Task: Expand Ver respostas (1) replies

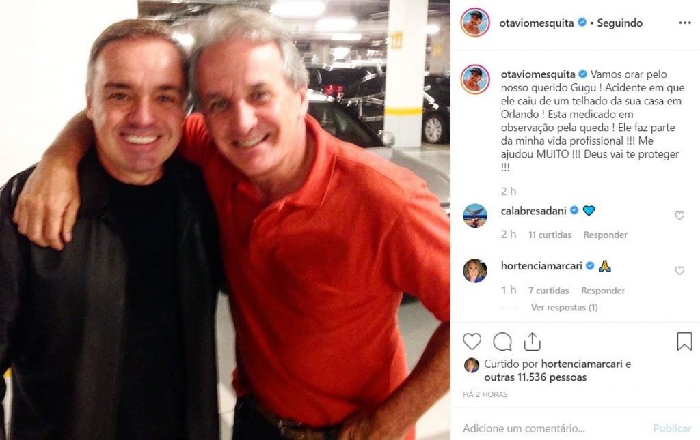Action: 564,307
